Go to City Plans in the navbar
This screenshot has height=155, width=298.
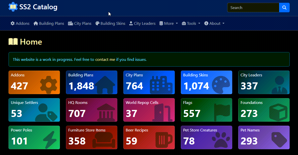coord(80,24)
